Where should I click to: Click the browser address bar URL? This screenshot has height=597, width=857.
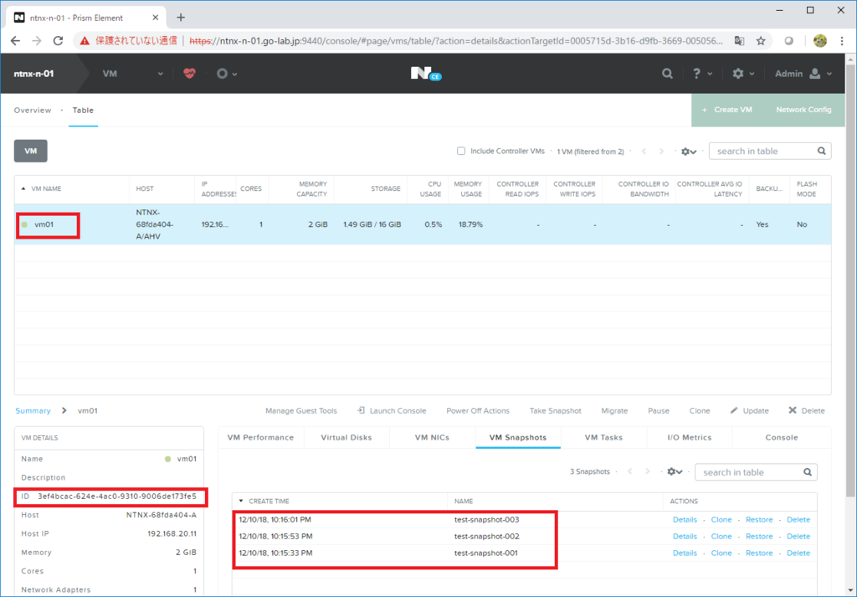[456, 40]
